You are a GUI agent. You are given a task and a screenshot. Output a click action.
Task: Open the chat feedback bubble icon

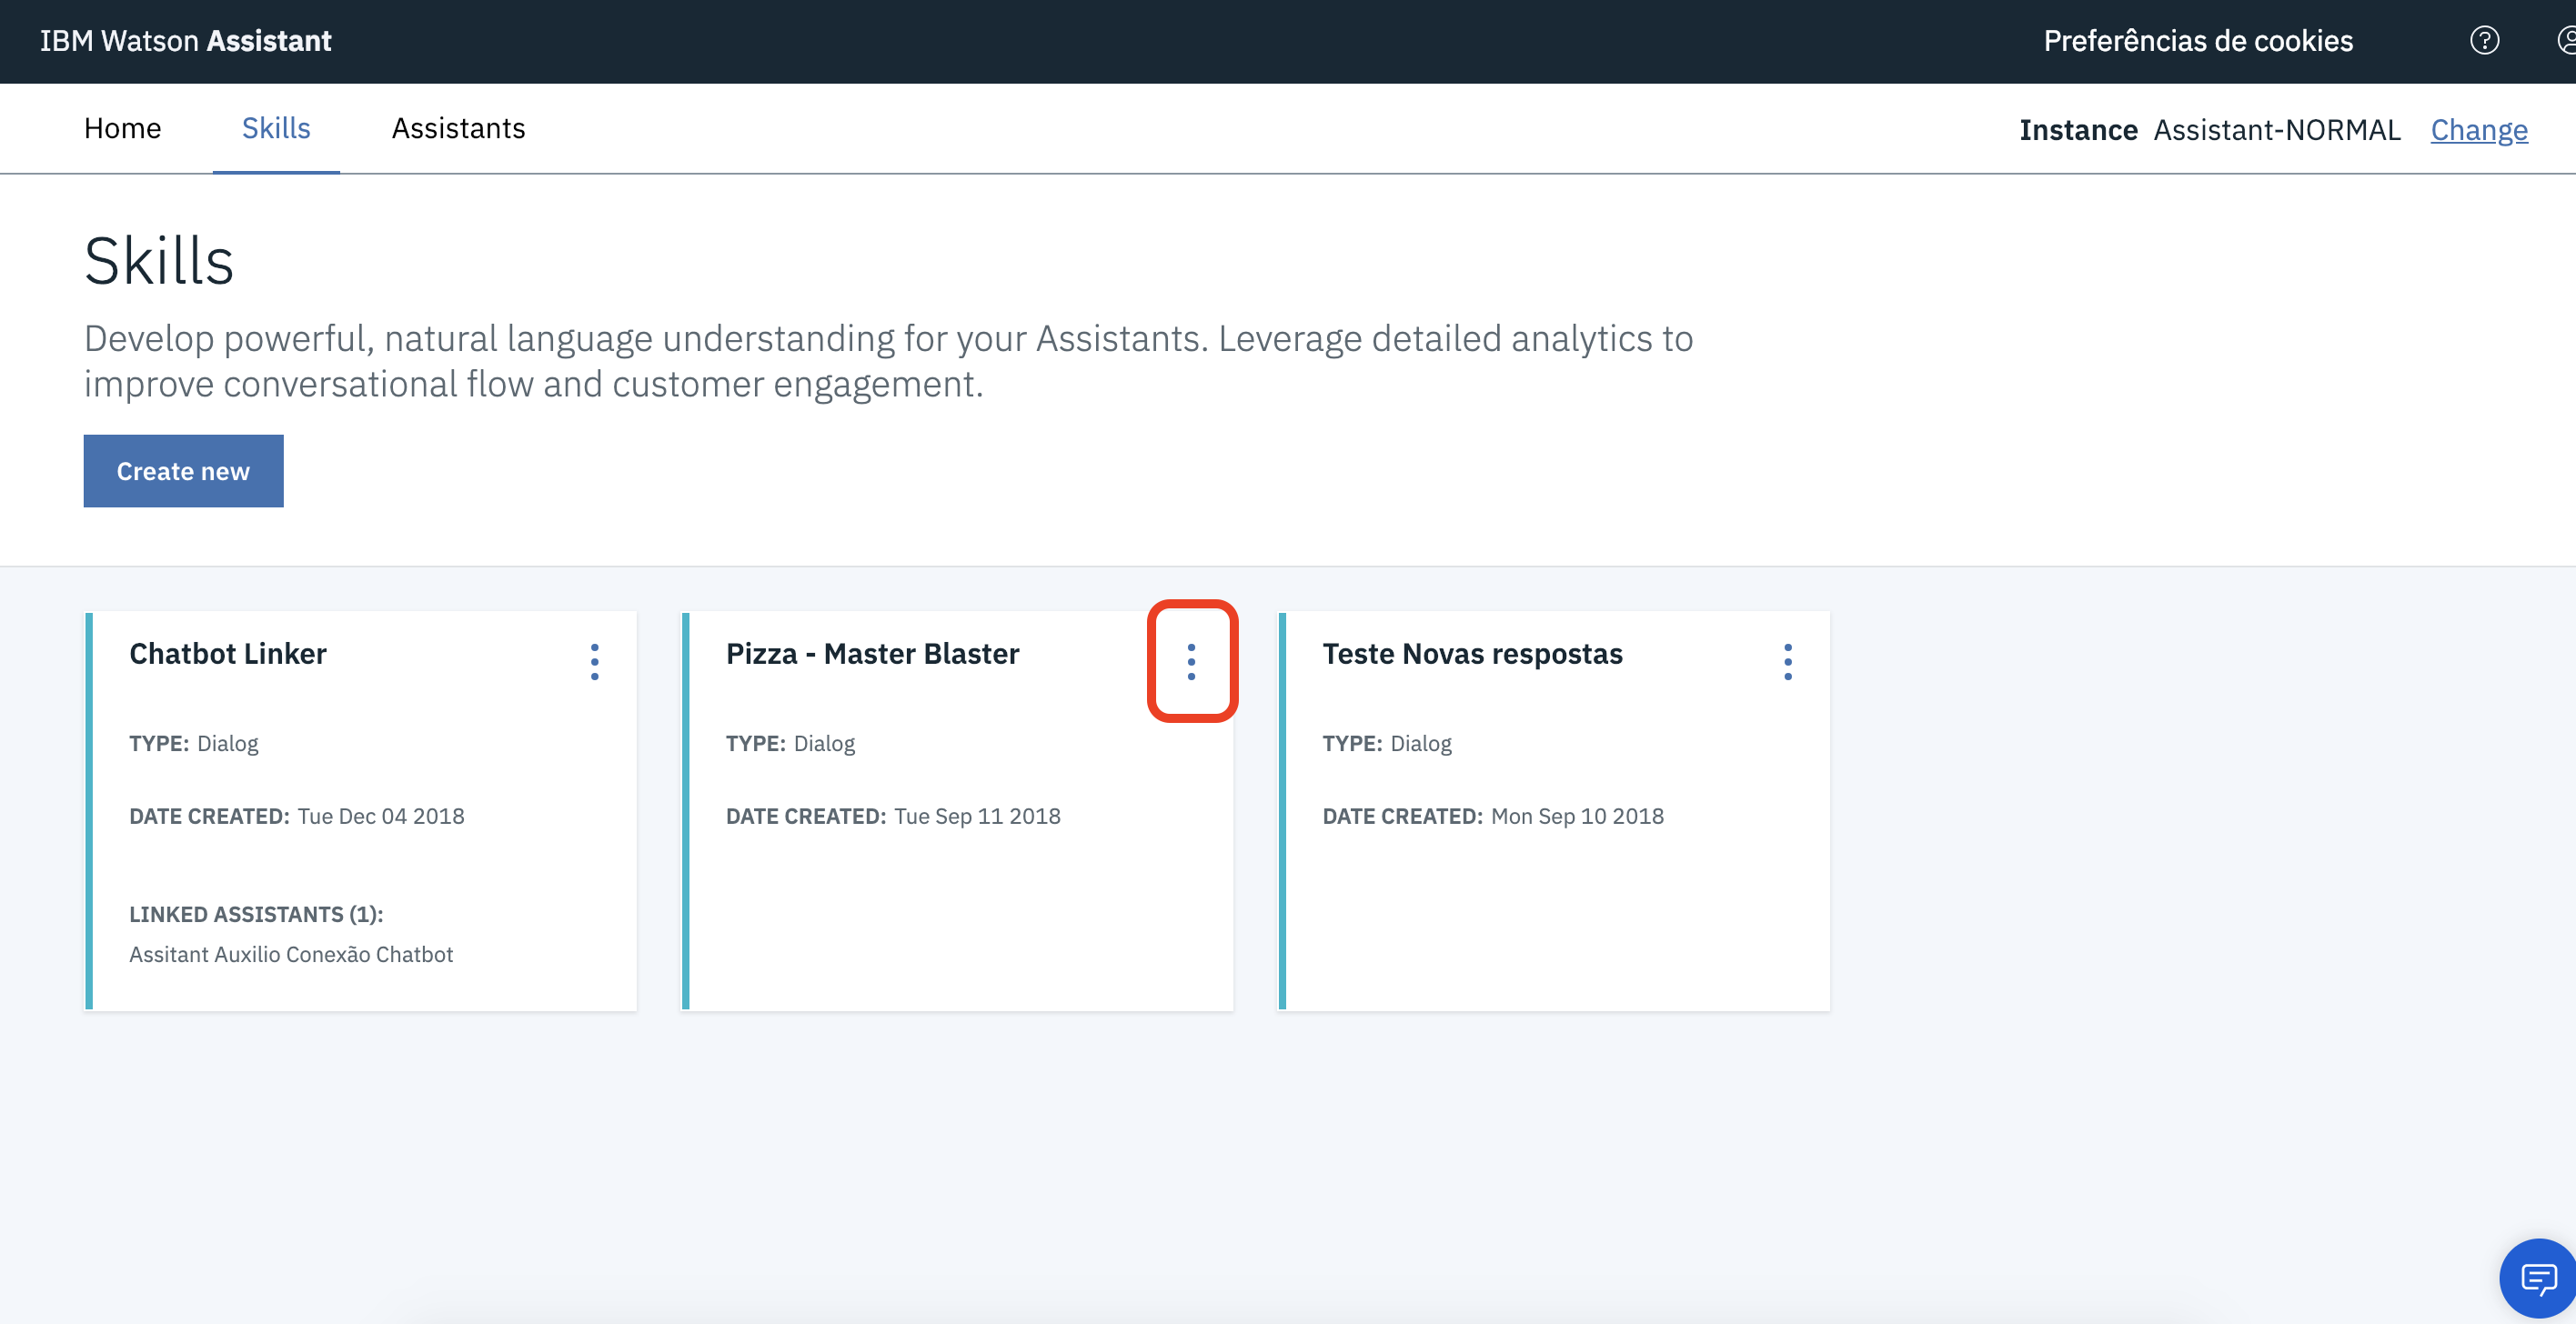[2538, 1278]
